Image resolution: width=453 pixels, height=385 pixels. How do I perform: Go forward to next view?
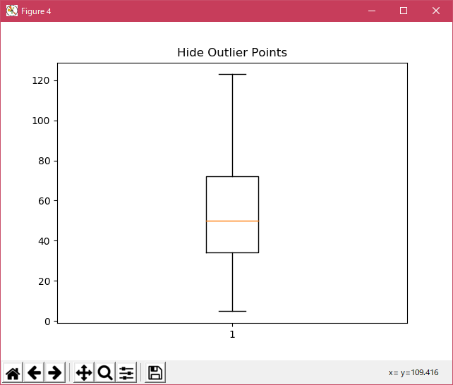point(55,373)
